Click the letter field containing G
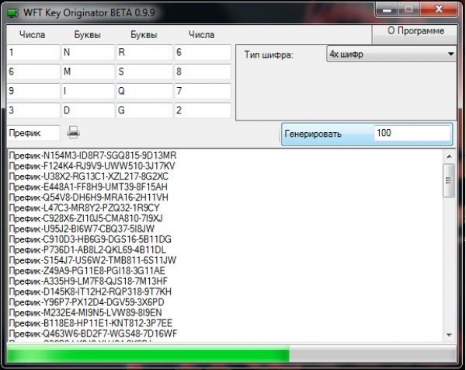 [x=144, y=110]
